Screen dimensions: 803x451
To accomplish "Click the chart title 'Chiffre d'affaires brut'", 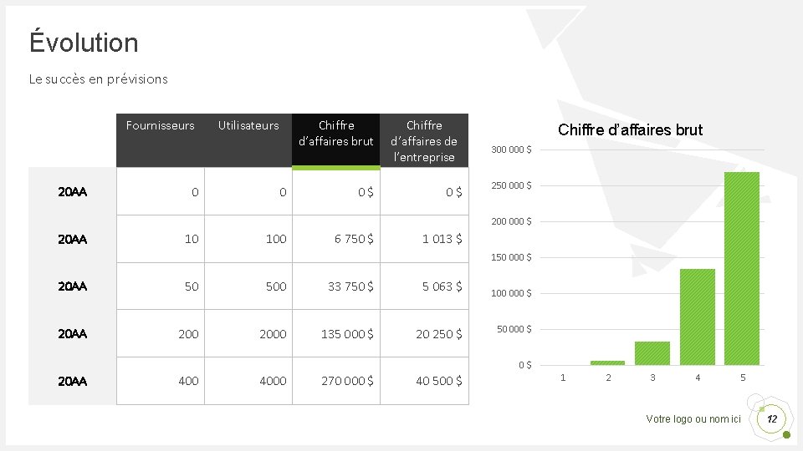I will pos(630,130).
